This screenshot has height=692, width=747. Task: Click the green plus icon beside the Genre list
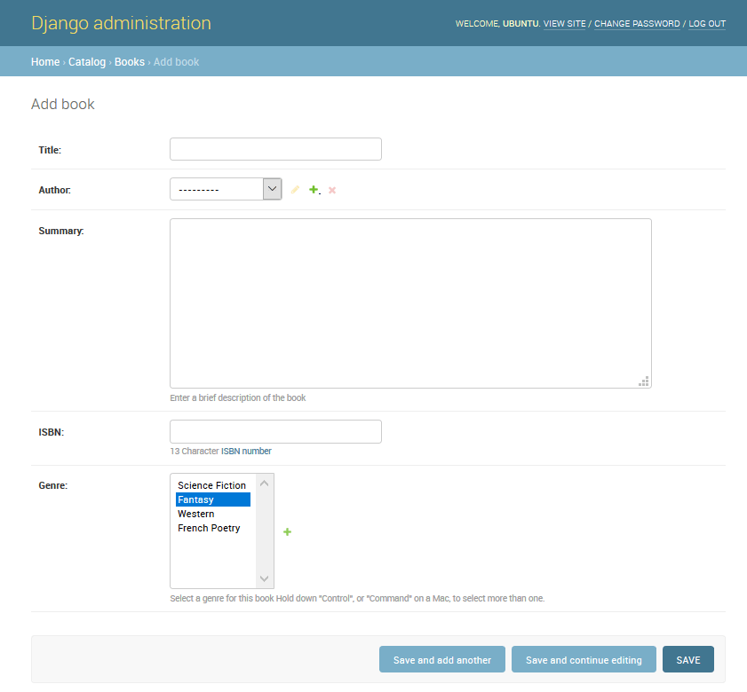pos(287,531)
